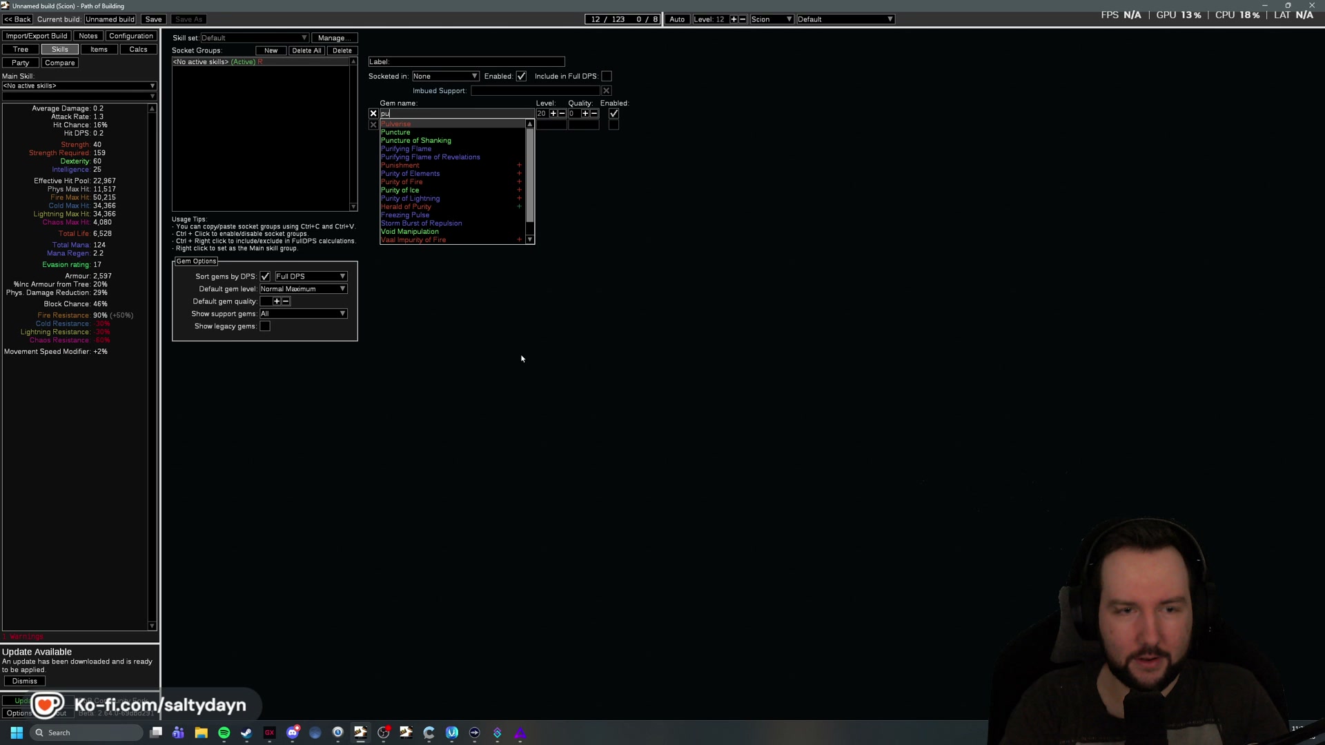Open the active Path of Building taskbar icon
Viewport: 1325px width, 745px height.
(361, 733)
